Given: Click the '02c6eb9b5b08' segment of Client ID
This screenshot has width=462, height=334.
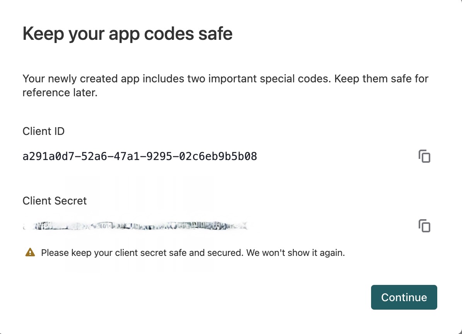Looking at the screenshot, I should 218,156.
